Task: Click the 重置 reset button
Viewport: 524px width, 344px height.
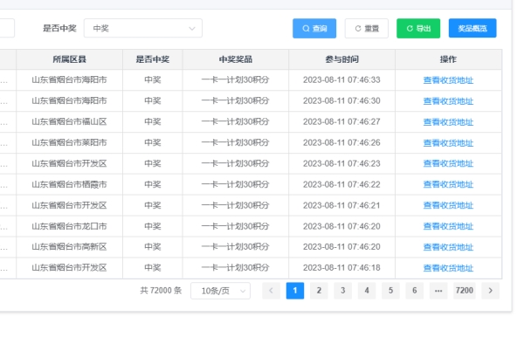Action: 367,29
